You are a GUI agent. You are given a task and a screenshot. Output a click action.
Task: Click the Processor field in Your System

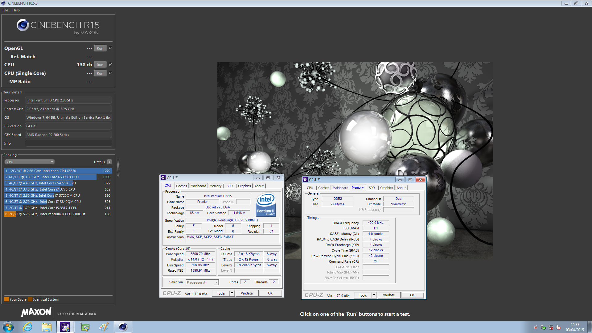pos(68,100)
